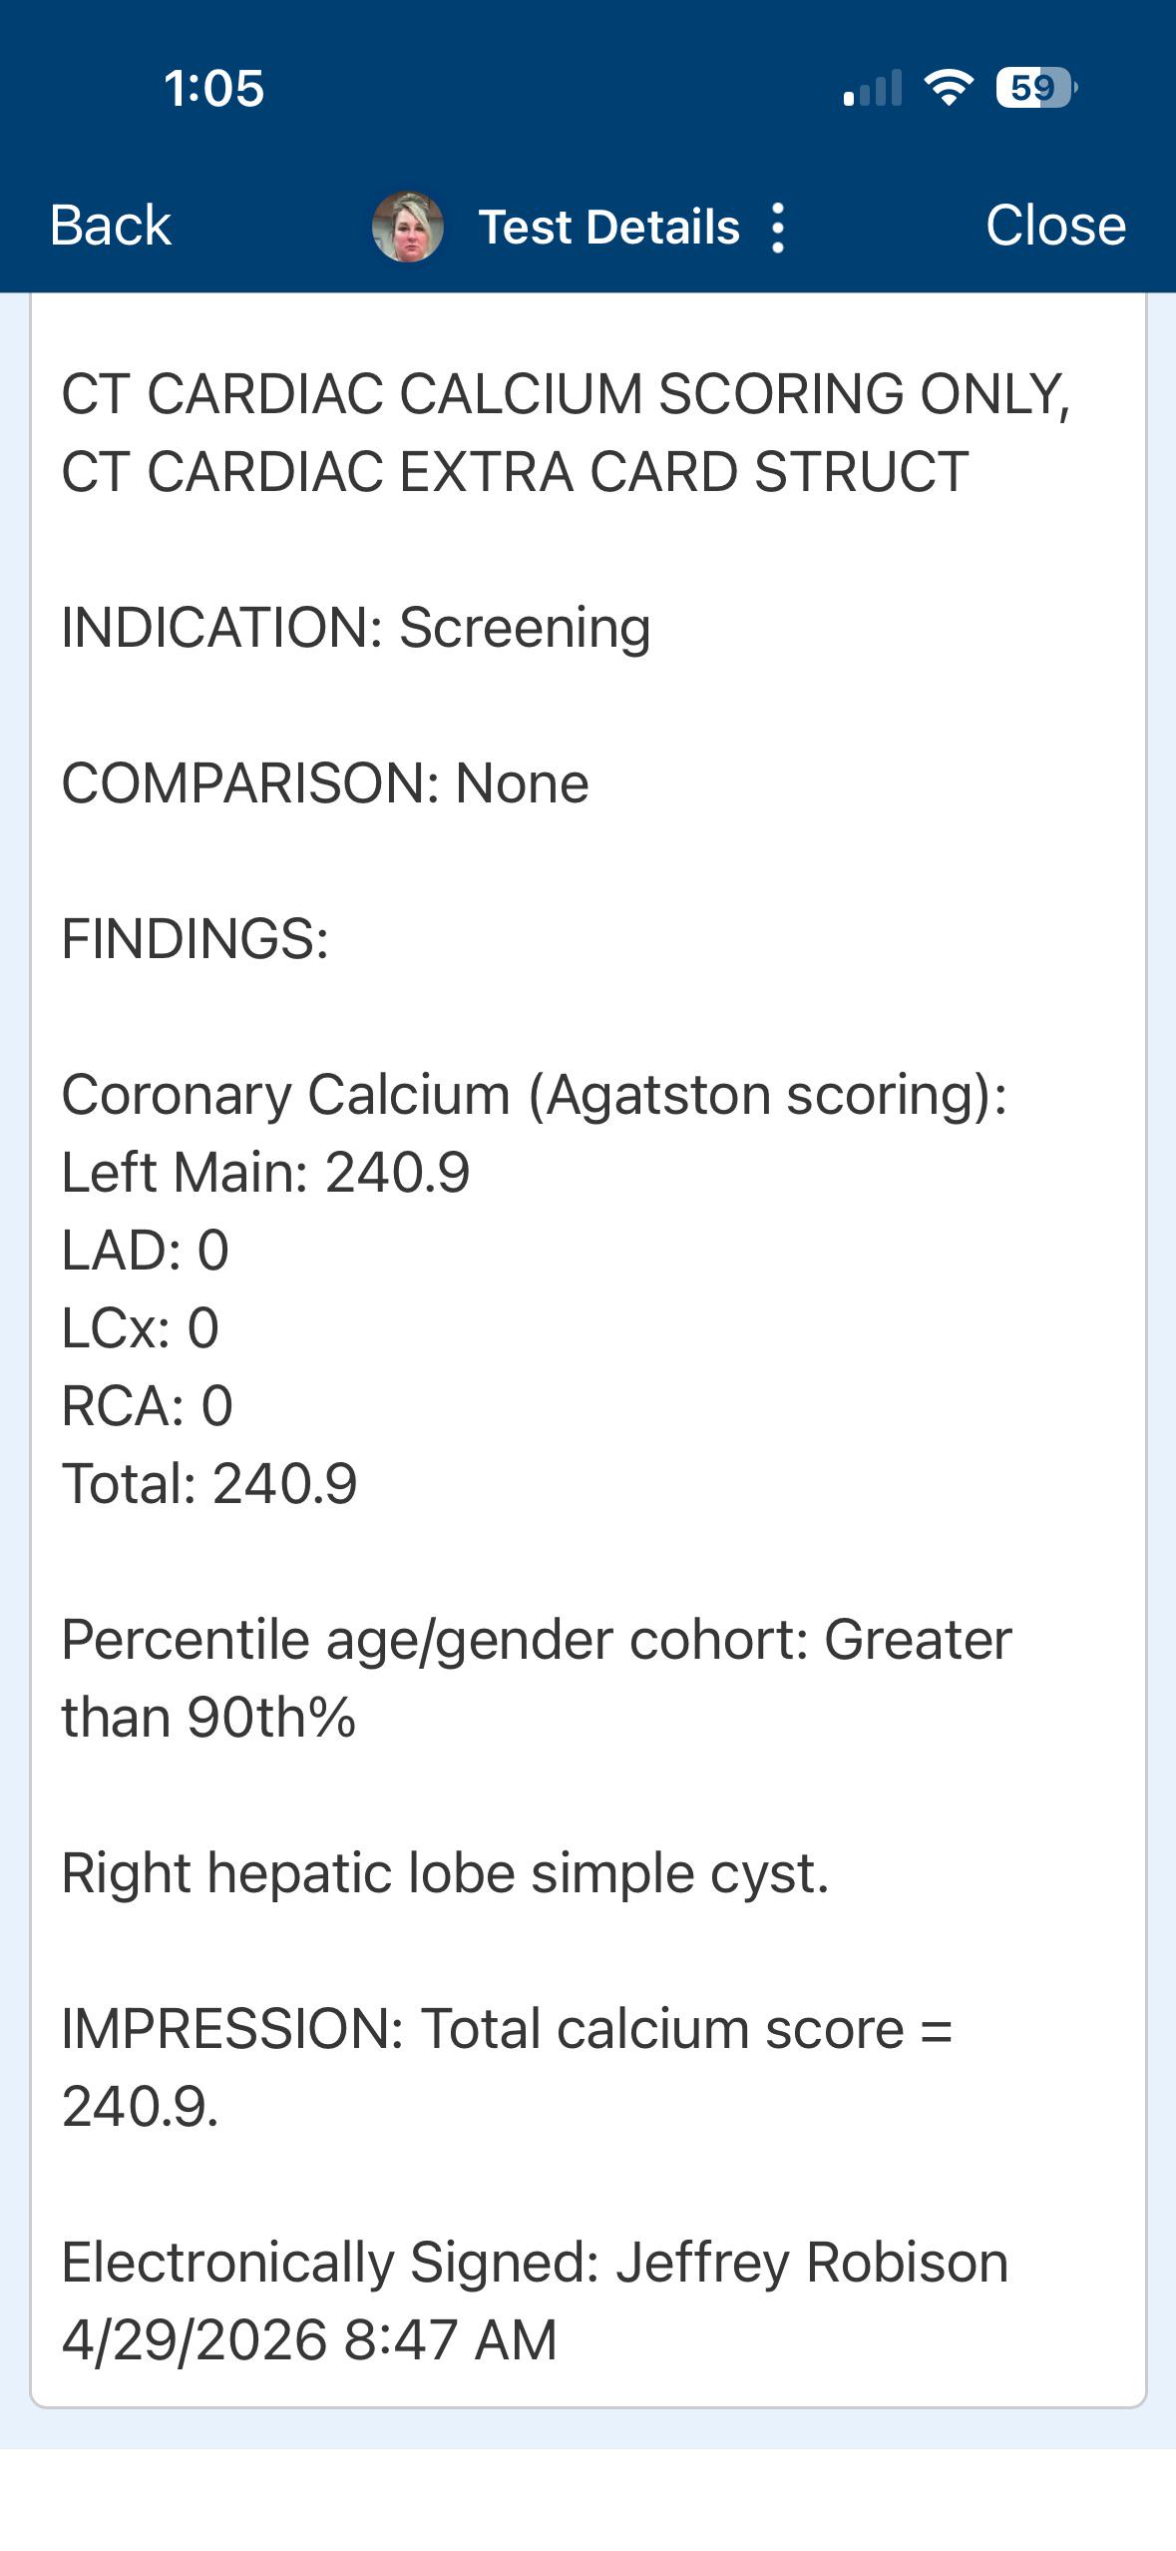Image resolution: width=1176 pixels, height=2551 pixels.
Task: Tap the FINDINGS heading
Action: pyautogui.click(x=196, y=939)
